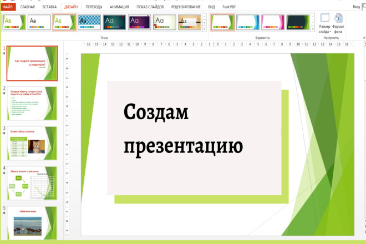Click slide 3 animation star marker
The width and height of the screenshot is (366, 244).
[4, 133]
